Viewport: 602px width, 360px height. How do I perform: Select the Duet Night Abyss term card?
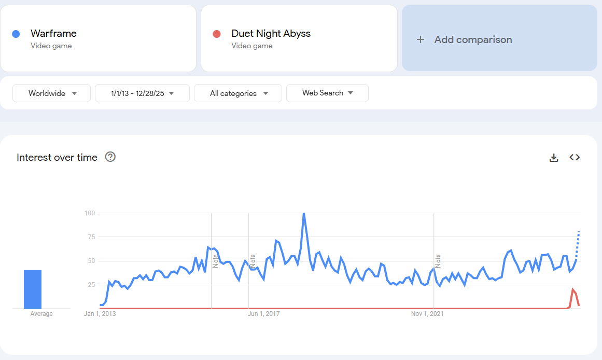click(x=299, y=38)
